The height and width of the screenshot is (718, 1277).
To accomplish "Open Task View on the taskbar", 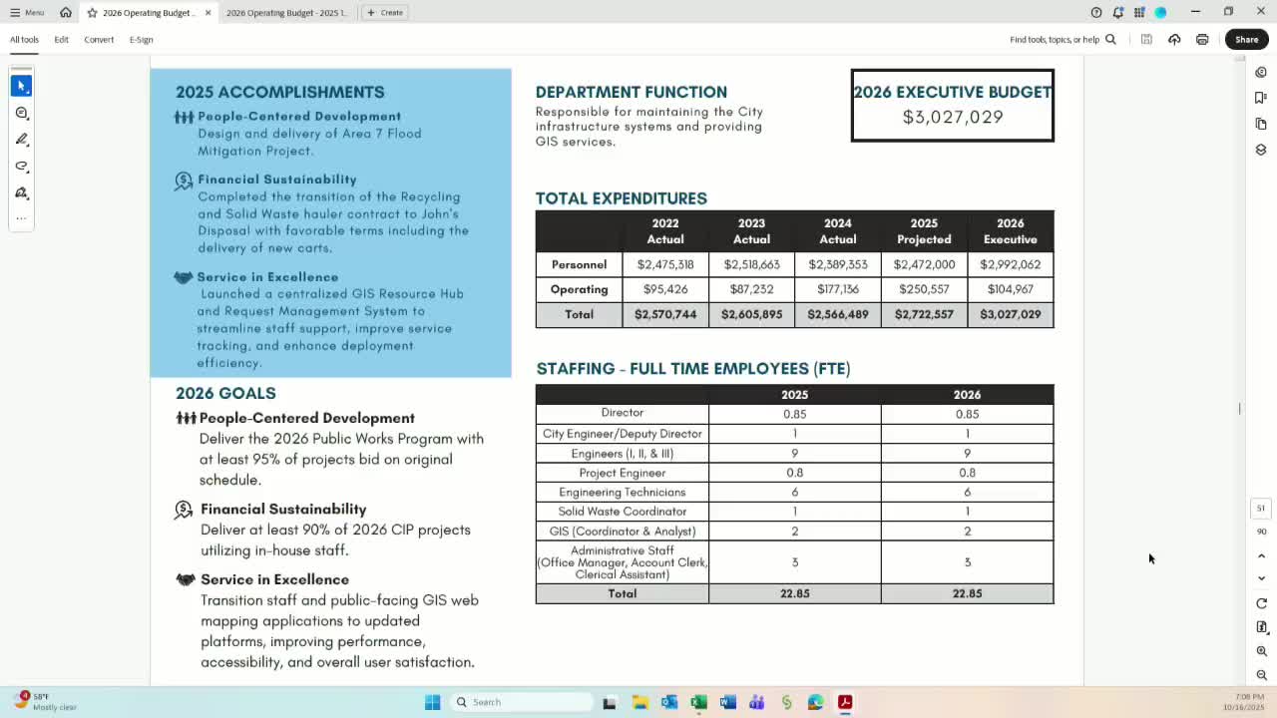I will 610,702.
